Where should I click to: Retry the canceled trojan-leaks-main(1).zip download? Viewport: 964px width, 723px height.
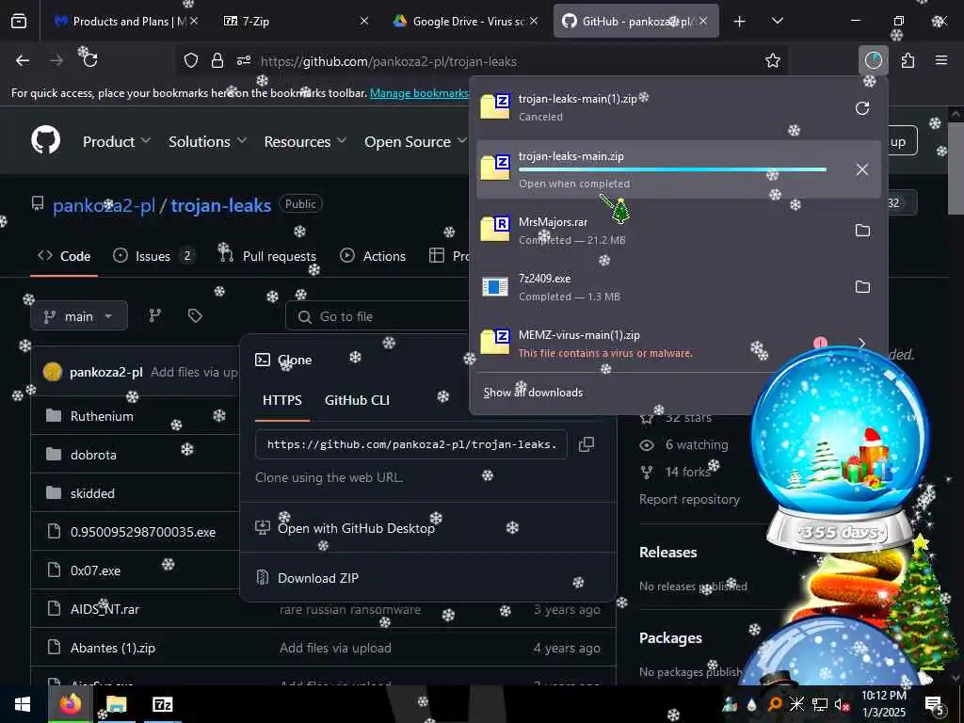click(862, 108)
